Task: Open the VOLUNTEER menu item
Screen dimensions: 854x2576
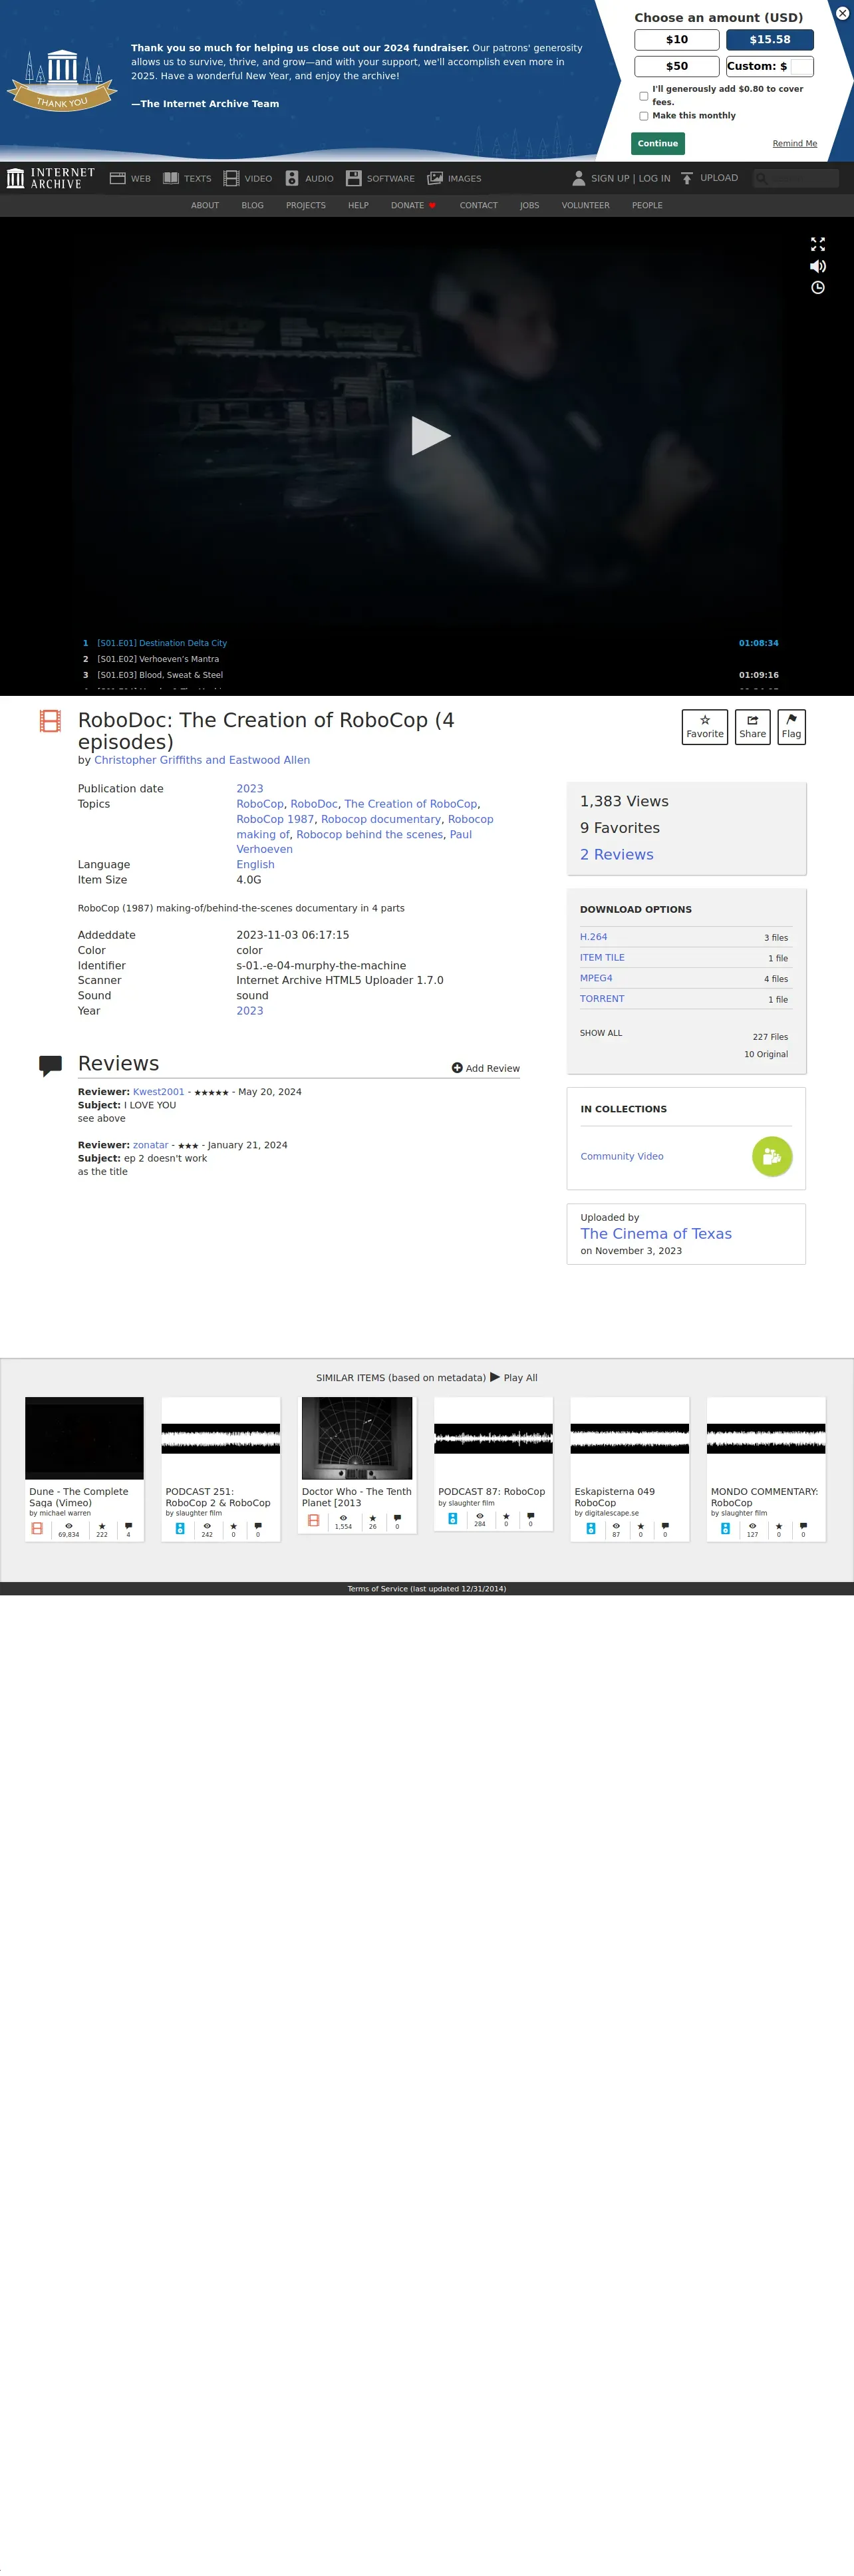Action: [x=586, y=206]
